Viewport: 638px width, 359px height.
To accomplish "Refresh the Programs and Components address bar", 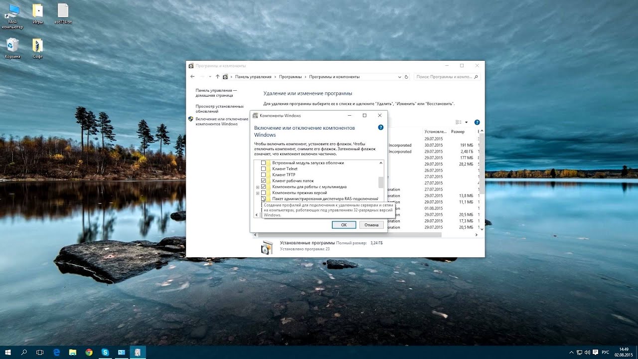I will (x=406, y=77).
